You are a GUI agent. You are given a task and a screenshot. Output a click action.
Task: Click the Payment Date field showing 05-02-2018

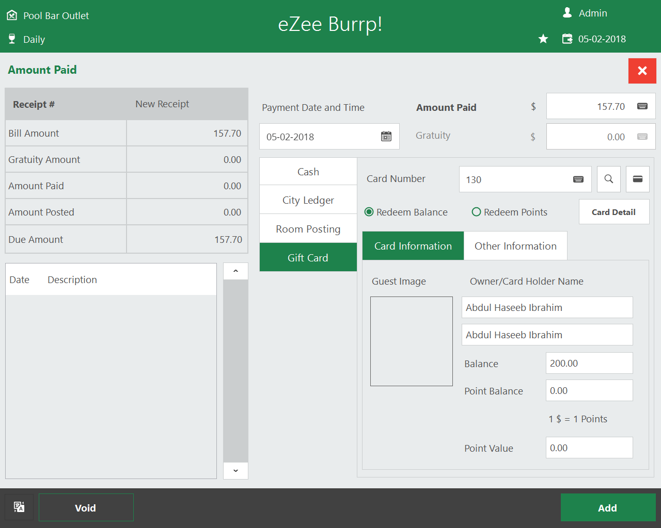point(329,137)
